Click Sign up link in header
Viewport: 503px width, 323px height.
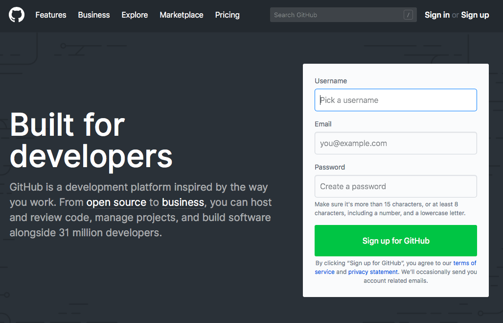click(x=475, y=15)
